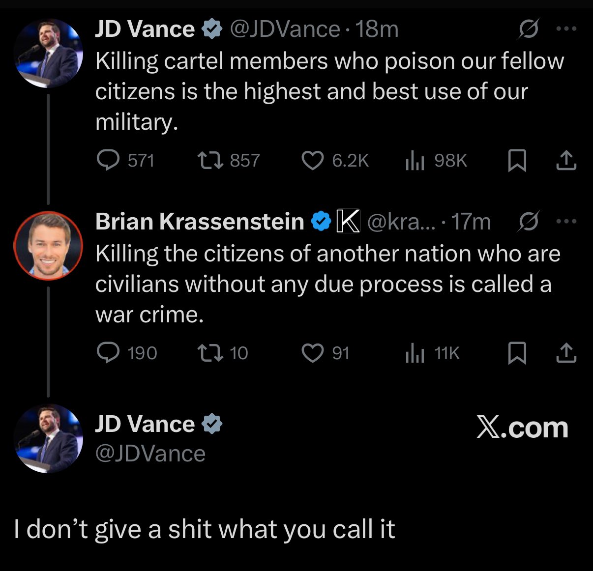View analytics showing 11K views
This screenshot has height=571, width=593.
[x=415, y=353]
